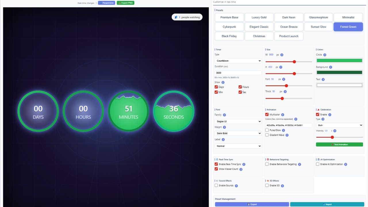The width and height of the screenshot is (368, 207).
Task: View help for Enable Real-Time Sync
Action: point(244,164)
